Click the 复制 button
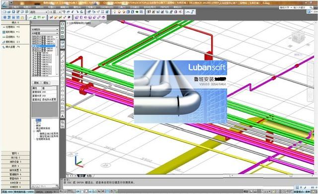The height and width of the screenshot is (194, 318). pyautogui.click(x=36, y=83)
